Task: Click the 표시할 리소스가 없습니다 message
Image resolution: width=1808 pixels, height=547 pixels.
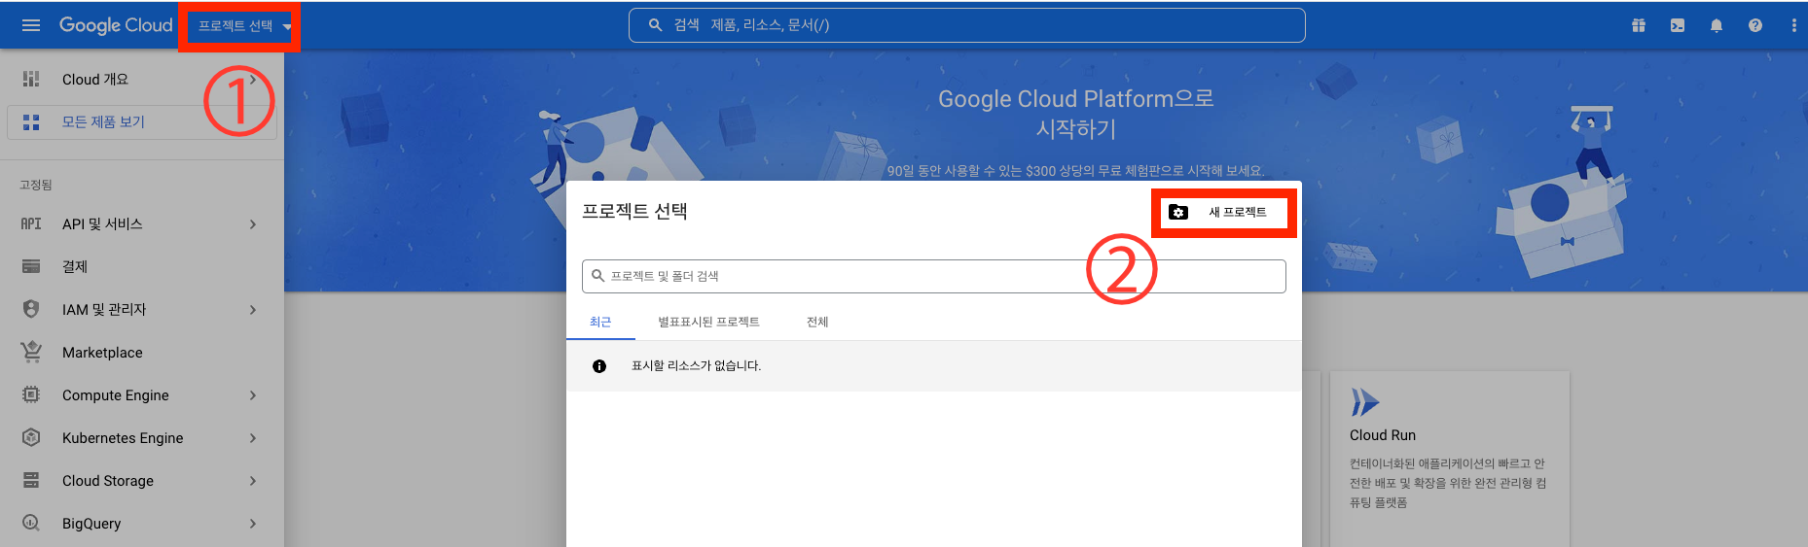Action: click(x=696, y=366)
